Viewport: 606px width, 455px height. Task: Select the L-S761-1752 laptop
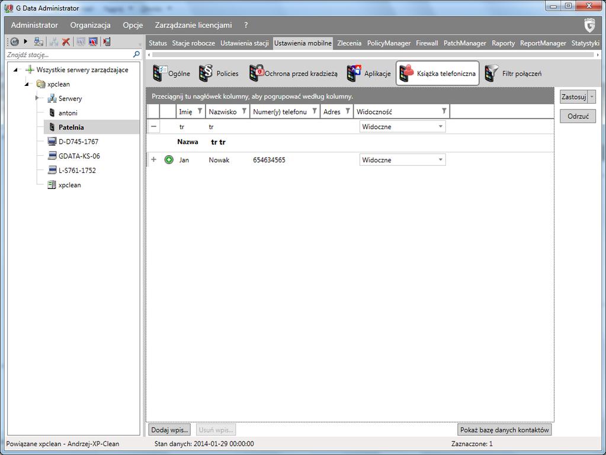click(x=77, y=171)
